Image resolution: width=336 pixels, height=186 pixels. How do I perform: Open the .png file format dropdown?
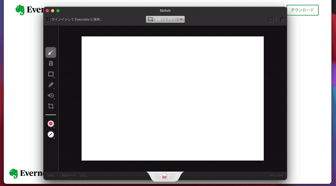83,176
